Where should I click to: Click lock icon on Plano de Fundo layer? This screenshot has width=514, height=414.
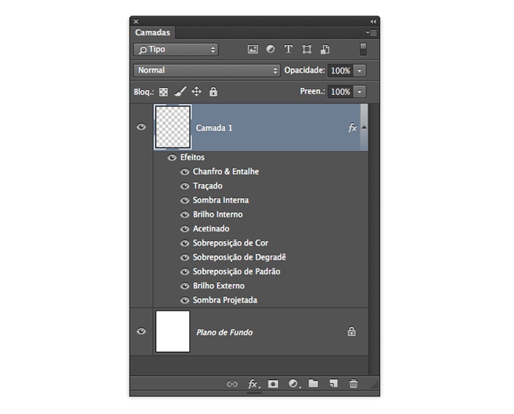tap(352, 332)
